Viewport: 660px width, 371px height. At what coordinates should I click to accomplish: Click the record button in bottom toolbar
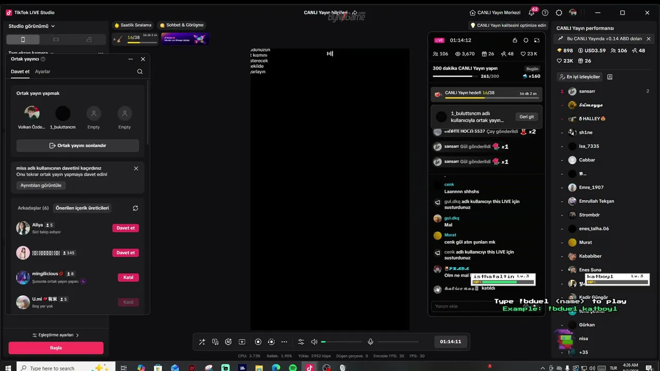click(x=258, y=342)
